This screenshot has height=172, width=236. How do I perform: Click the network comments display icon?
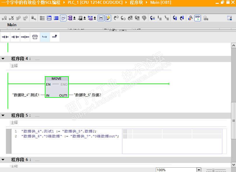pos(80,18)
